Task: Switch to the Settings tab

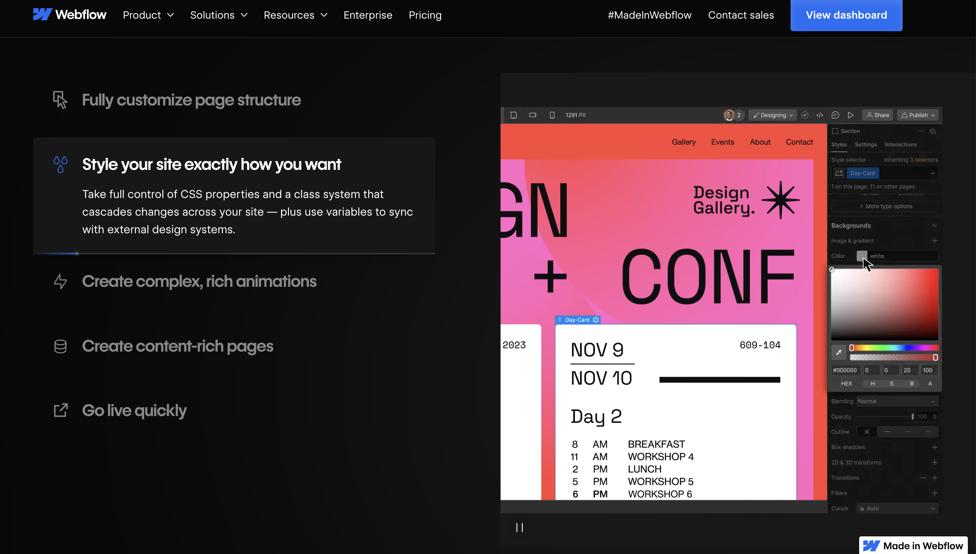Action: point(866,144)
